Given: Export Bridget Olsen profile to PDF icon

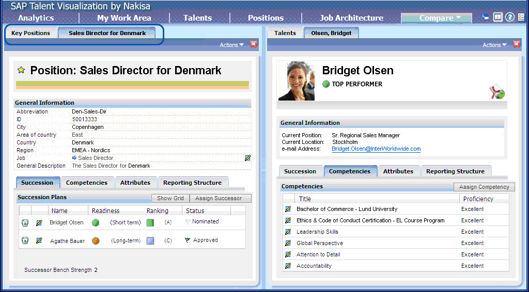Looking at the screenshot, I should [497, 93].
